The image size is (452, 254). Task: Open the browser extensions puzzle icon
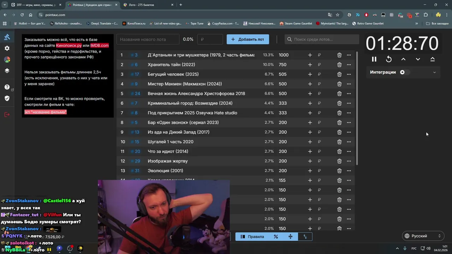click(426, 15)
